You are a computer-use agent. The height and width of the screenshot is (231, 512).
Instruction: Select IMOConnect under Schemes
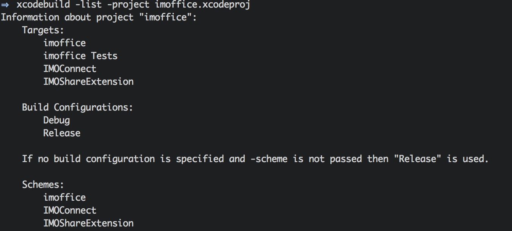pos(70,210)
